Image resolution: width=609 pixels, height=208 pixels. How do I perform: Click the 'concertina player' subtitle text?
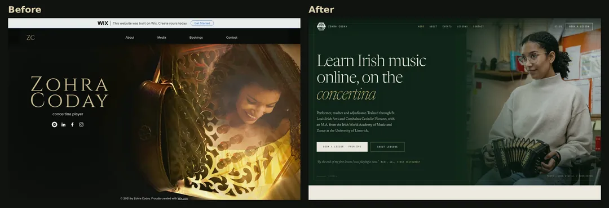pyautogui.click(x=68, y=114)
